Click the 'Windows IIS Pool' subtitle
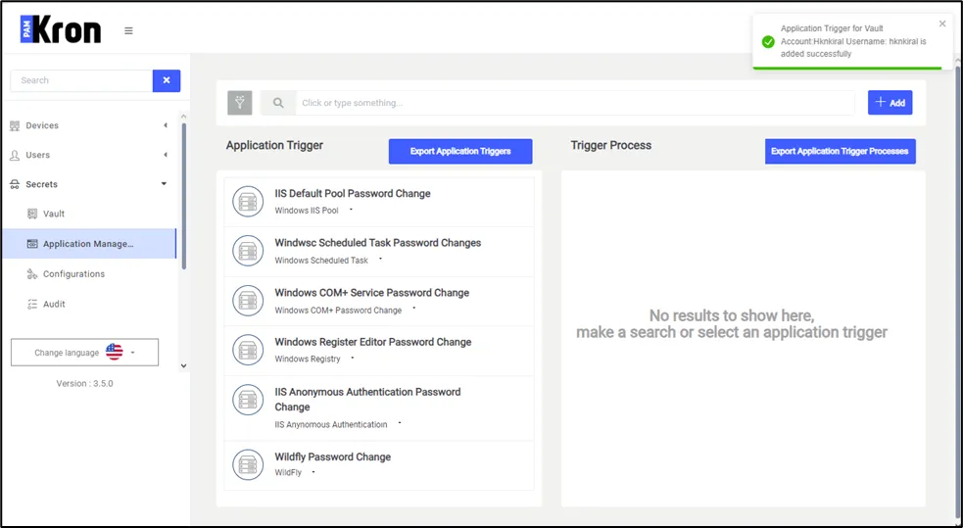 307,210
